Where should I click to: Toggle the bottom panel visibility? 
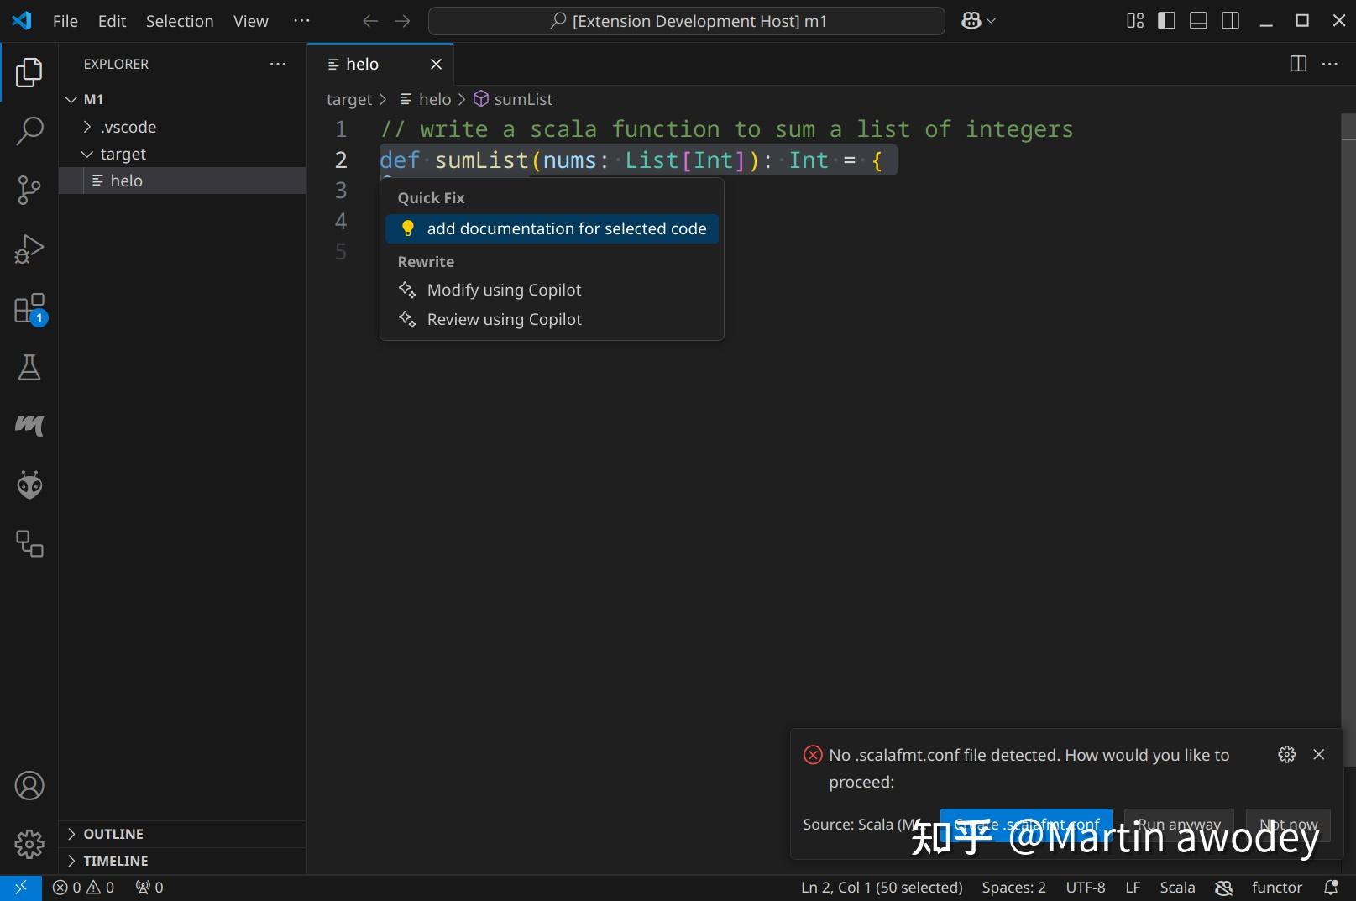click(x=1198, y=20)
